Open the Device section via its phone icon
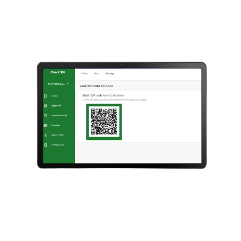241x241 pixels. [x=45, y=96]
